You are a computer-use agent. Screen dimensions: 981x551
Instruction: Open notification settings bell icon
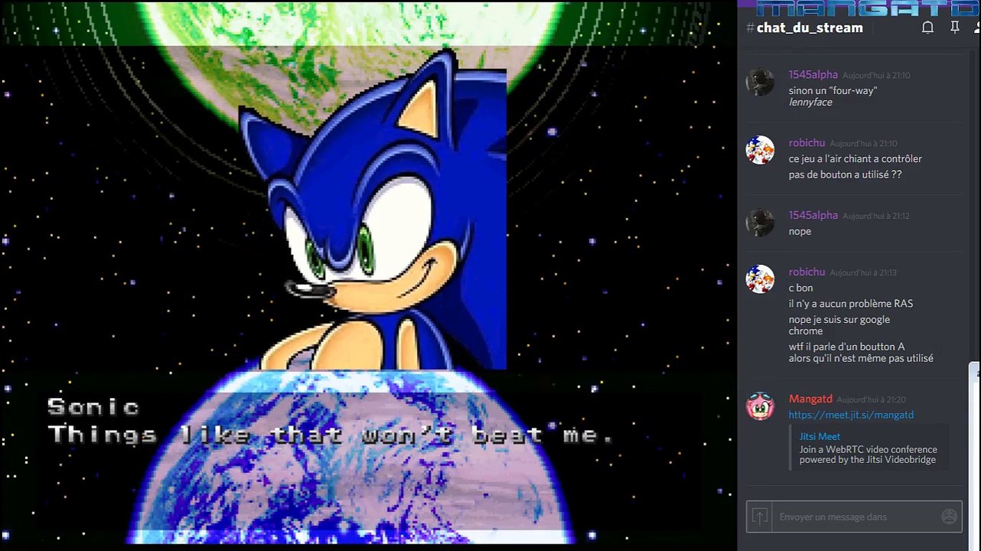pos(927,28)
